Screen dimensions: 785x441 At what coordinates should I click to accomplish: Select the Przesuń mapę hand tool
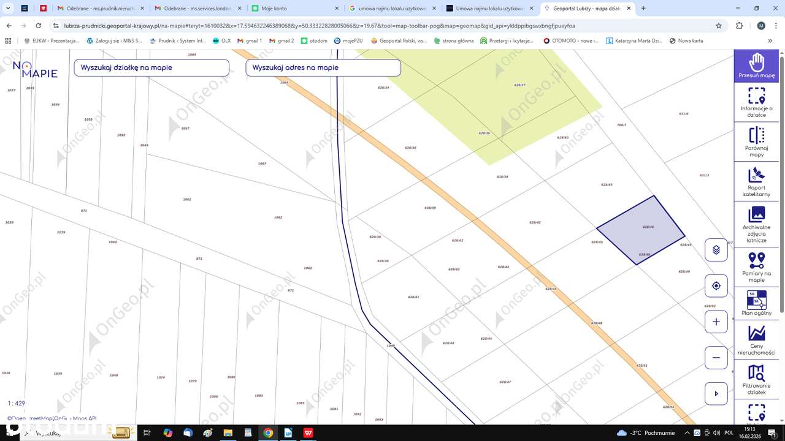point(756,66)
